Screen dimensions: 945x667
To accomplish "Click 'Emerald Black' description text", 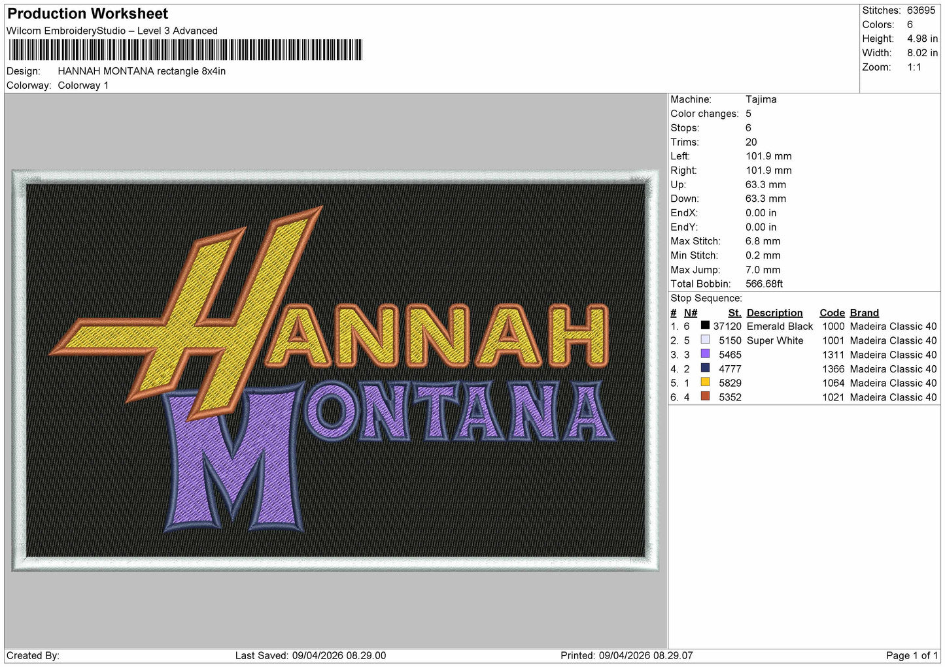I will (x=780, y=327).
